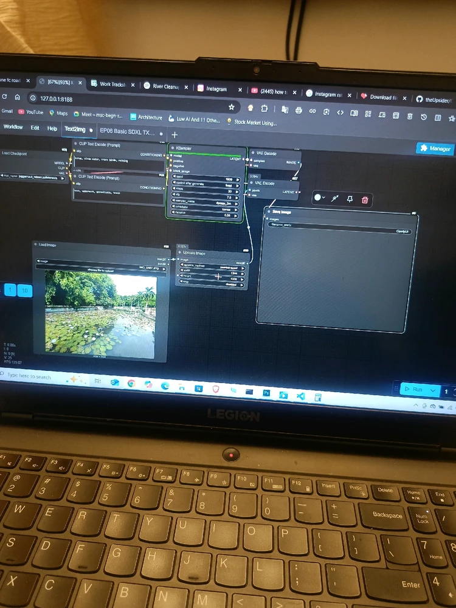Image resolution: width=456 pixels, height=608 pixels.
Task: Collapse the Upscale Image node
Action: click(x=179, y=252)
